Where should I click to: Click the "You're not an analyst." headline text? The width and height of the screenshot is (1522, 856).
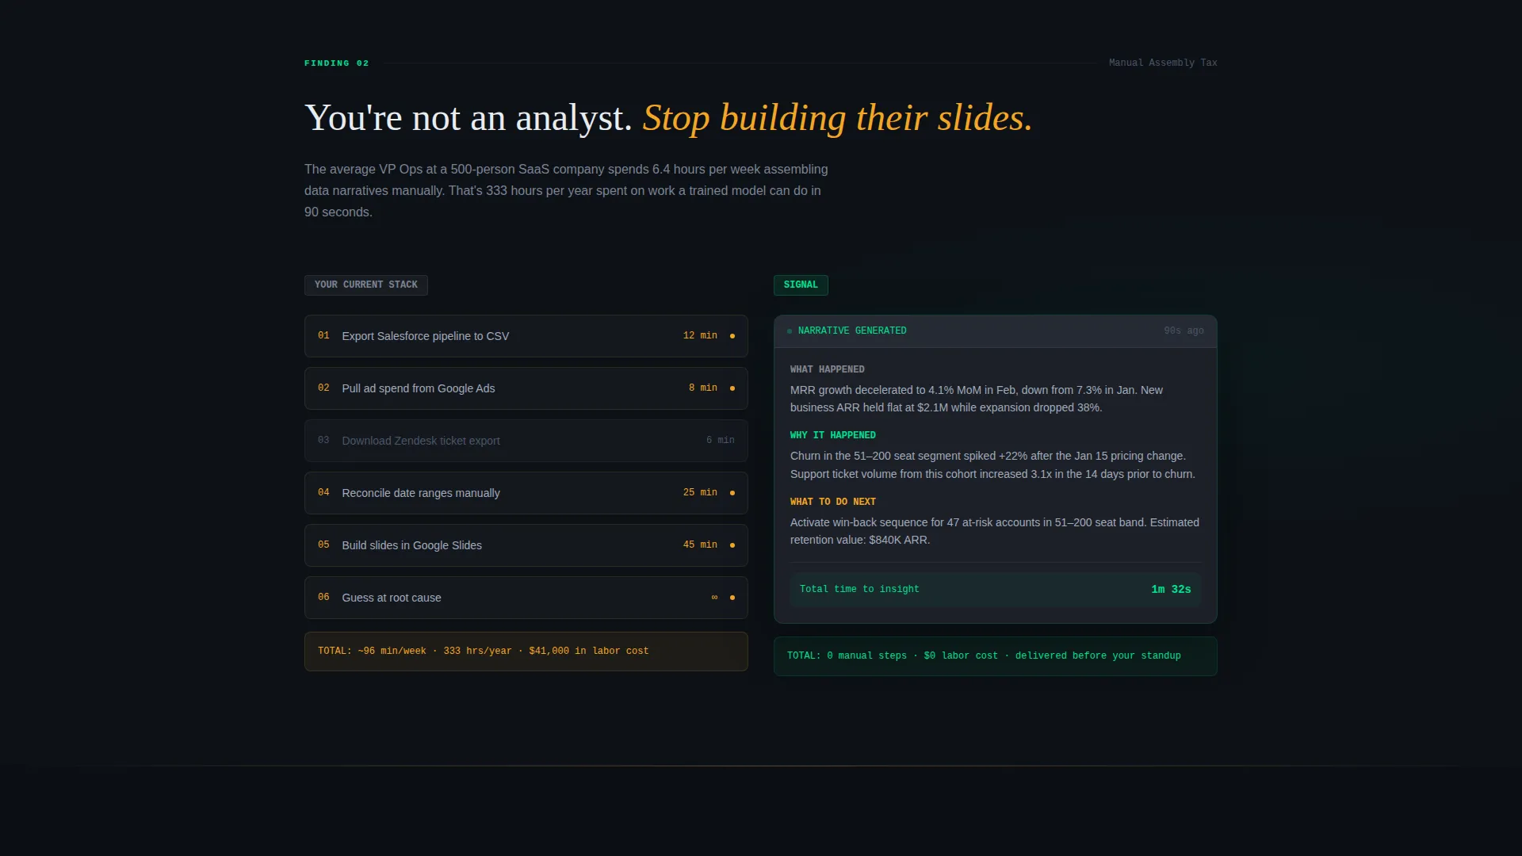(468, 118)
